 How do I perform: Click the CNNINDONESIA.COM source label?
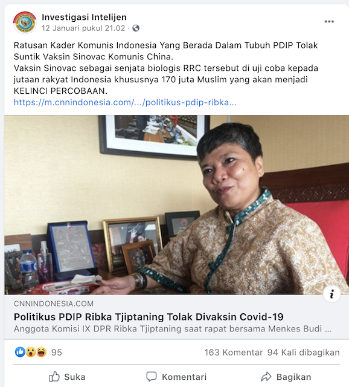pyautogui.click(x=54, y=304)
